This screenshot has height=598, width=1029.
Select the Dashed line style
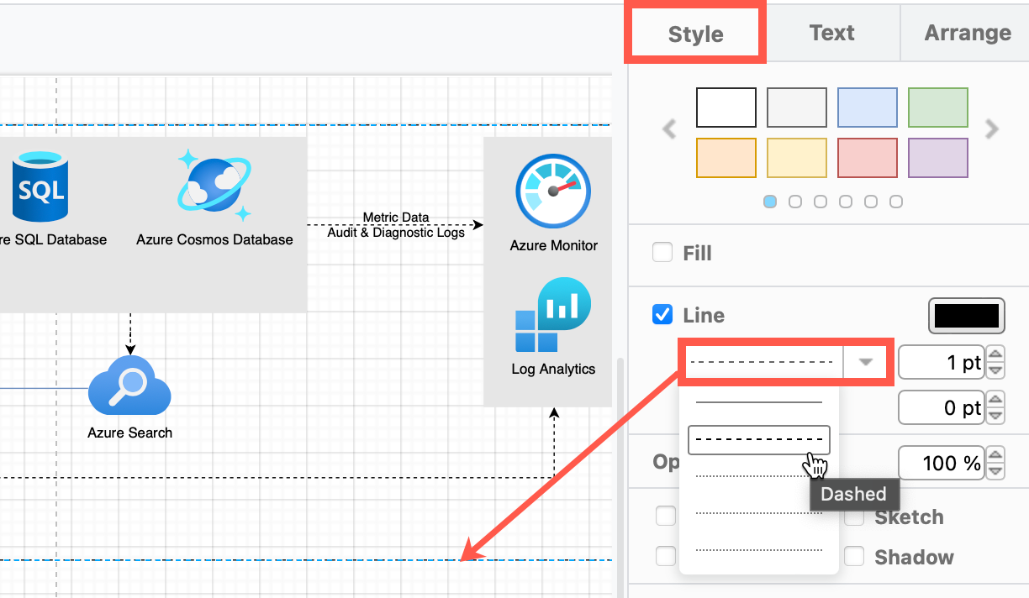point(758,439)
